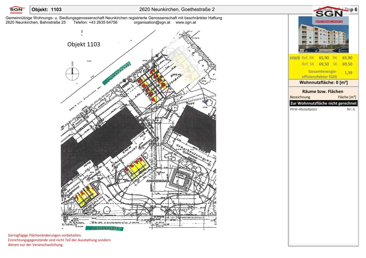Click the yellow HWB label

pos(295,58)
